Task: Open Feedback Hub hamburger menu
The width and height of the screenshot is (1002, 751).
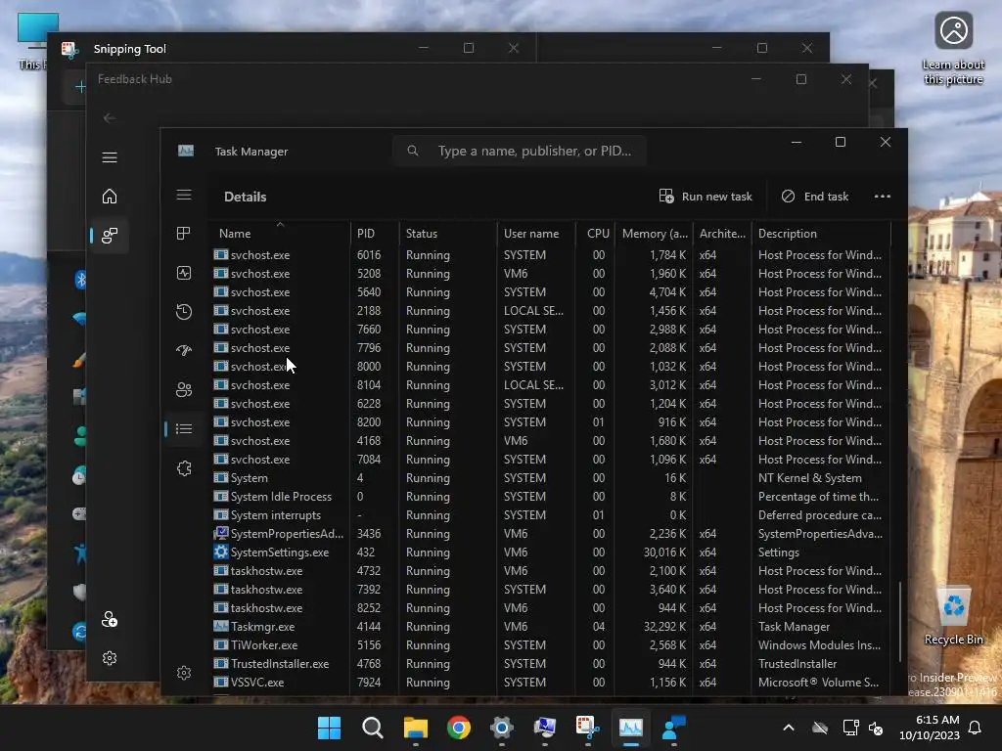Action: [110, 157]
